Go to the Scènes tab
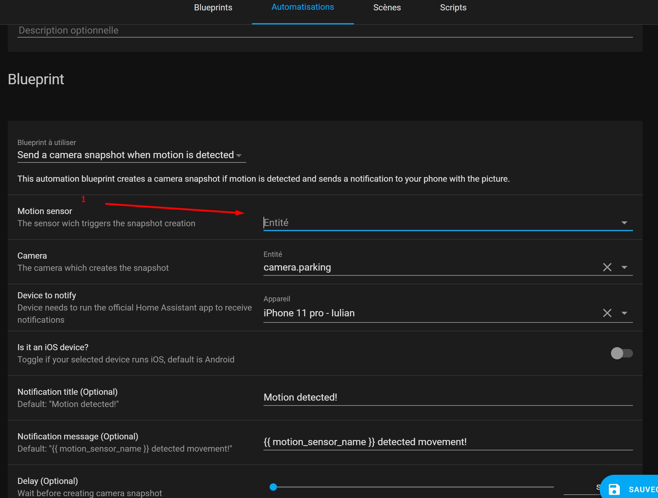The width and height of the screenshot is (658, 498). pos(387,8)
